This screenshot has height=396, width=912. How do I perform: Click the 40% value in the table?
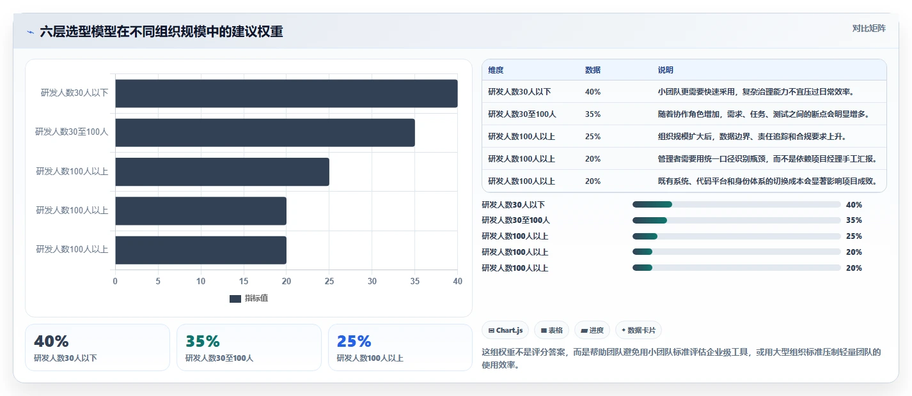[x=593, y=92]
